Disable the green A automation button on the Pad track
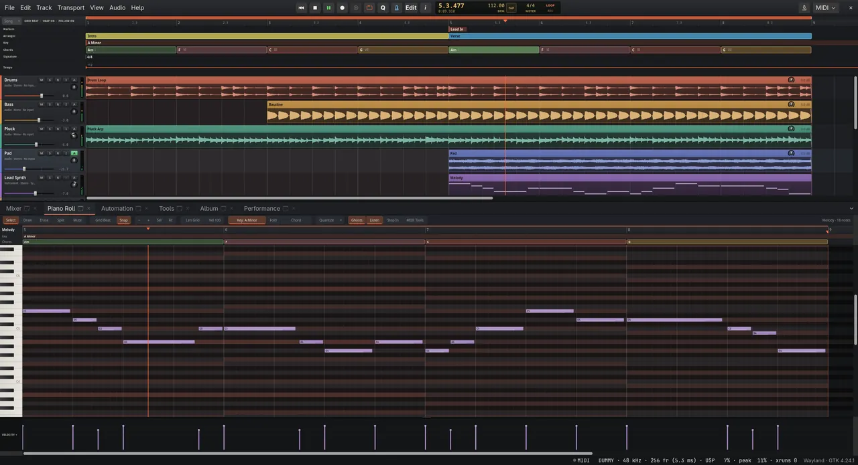This screenshot has width=858, height=465. click(x=74, y=153)
